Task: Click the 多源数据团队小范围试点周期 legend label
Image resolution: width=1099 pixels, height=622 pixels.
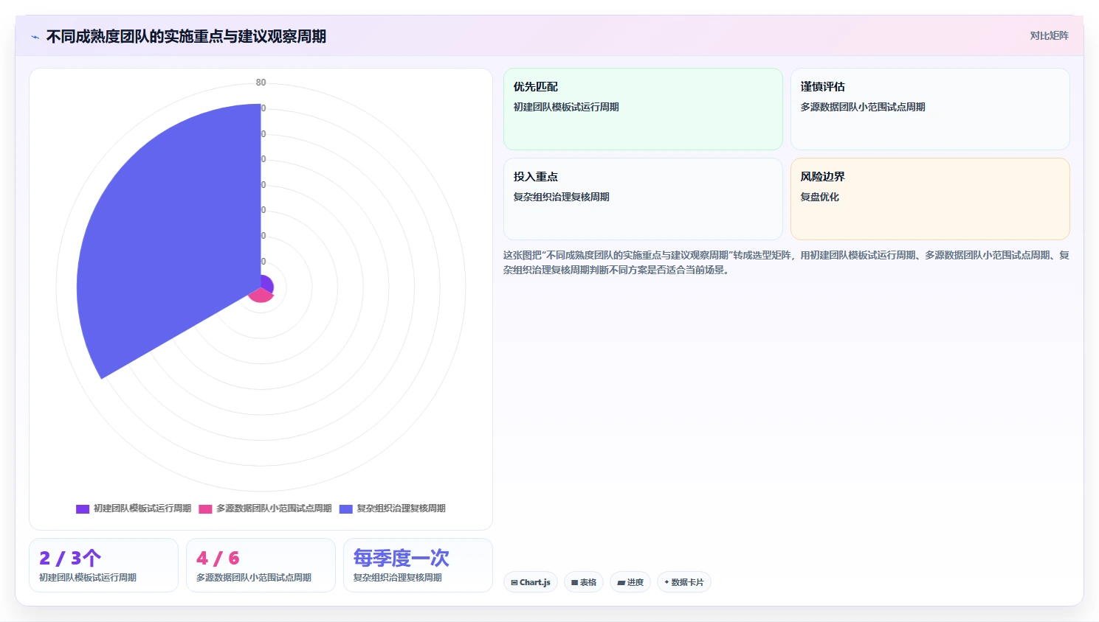Action: tap(274, 509)
